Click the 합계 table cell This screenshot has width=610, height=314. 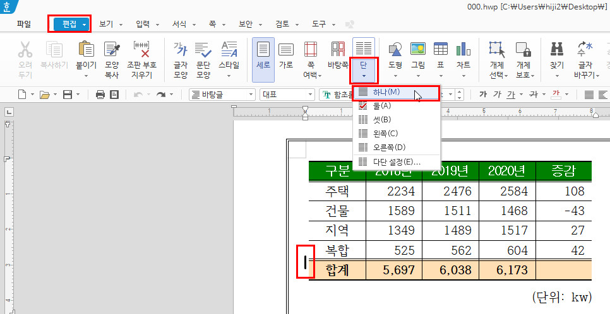pyautogui.click(x=337, y=270)
